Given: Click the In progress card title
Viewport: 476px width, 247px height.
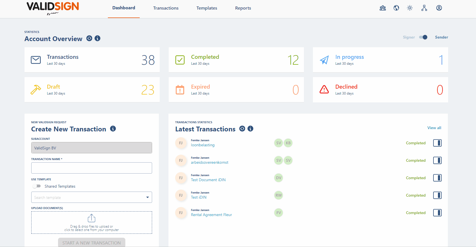Looking at the screenshot, I should [350, 57].
